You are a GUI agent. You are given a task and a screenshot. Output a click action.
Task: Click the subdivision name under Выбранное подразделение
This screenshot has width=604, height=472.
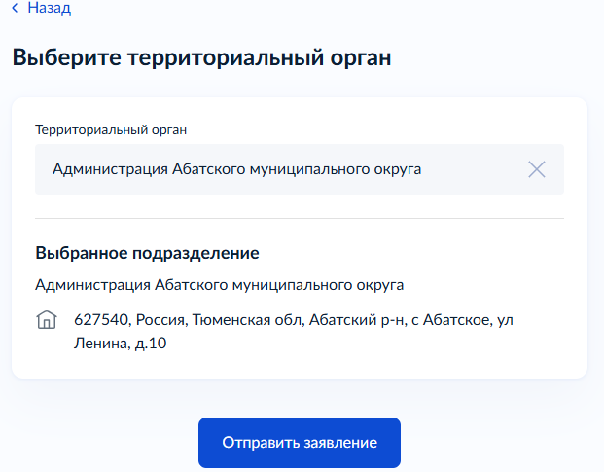tap(219, 285)
